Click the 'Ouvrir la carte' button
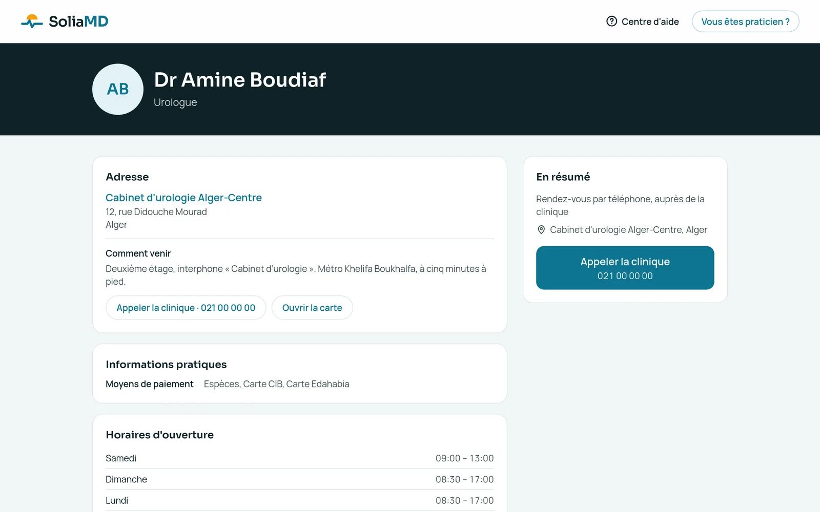The width and height of the screenshot is (820, 512). [x=312, y=308]
